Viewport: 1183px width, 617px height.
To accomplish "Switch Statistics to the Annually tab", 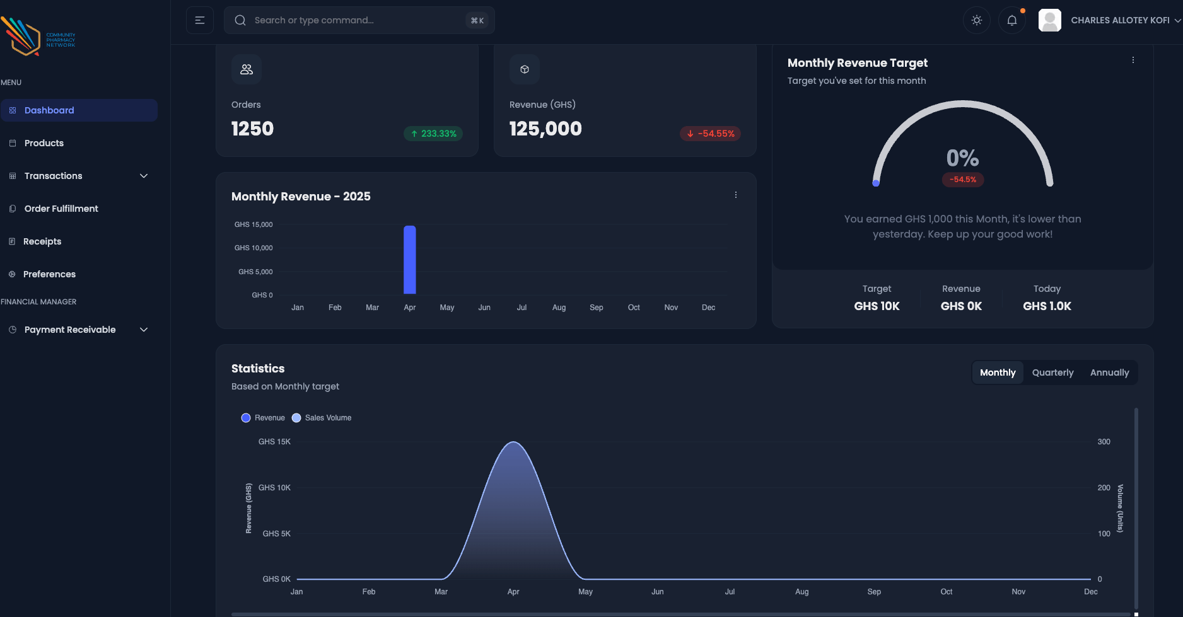I will (1109, 372).
